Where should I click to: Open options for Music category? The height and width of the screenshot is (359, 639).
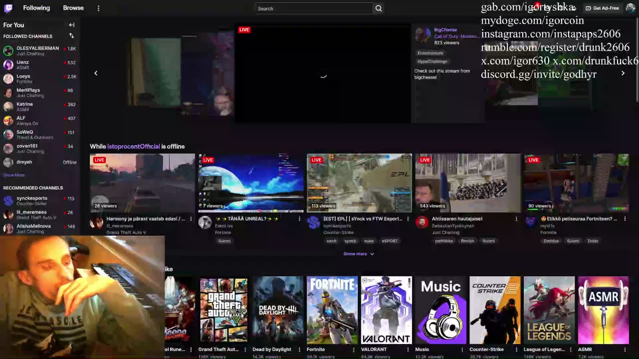pyautogui.click(x=462, y=350)
